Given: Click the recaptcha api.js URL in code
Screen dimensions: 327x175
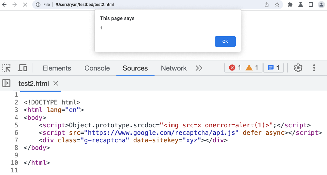Looking at the screenshot, I should pyautogui.click(x=161, y=133).
